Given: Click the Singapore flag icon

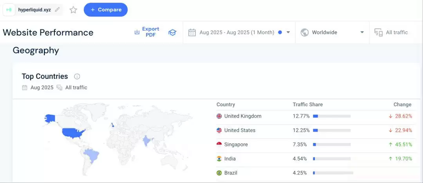Looking at the screenshot, I should (x=219, y=145).
